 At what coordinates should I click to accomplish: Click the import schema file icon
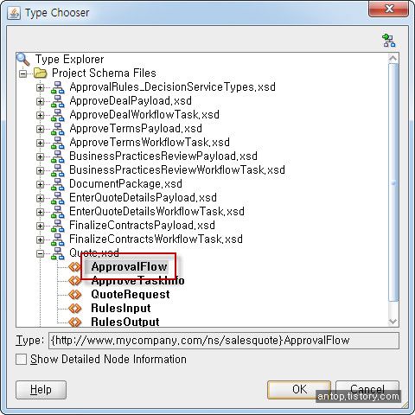pos(389,40)
